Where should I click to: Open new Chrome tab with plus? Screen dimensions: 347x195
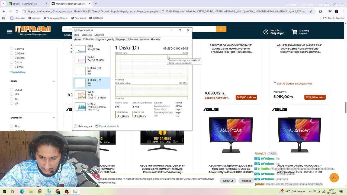(x=96, y=4)
